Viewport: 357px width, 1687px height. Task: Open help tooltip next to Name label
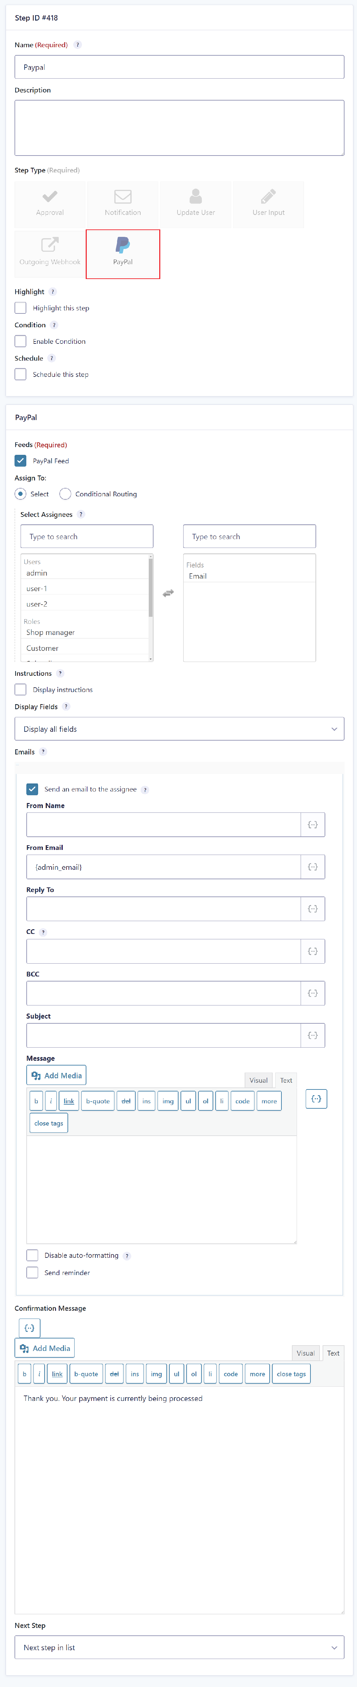pos(77,45)
